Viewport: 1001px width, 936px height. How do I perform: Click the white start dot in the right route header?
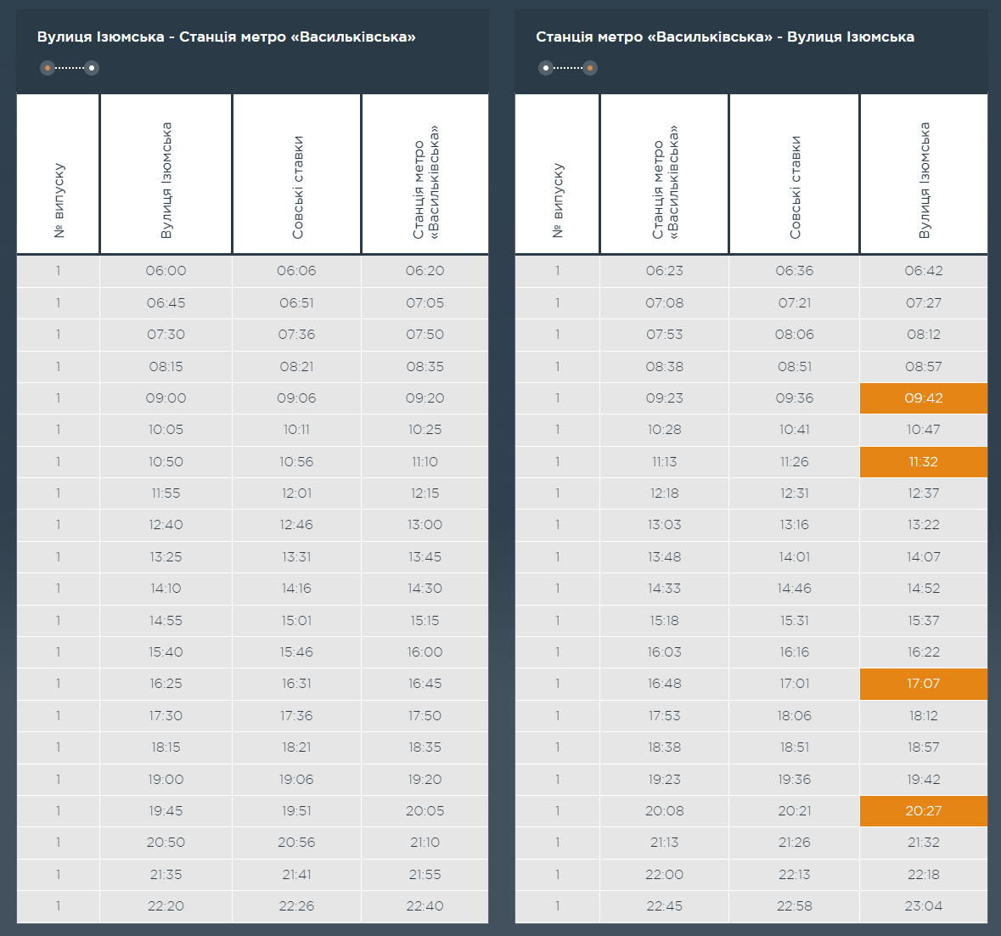click(546, 68)
